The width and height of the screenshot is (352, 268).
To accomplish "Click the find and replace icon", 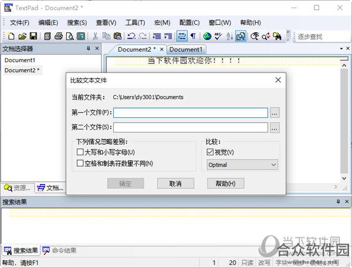I will 266,36.
